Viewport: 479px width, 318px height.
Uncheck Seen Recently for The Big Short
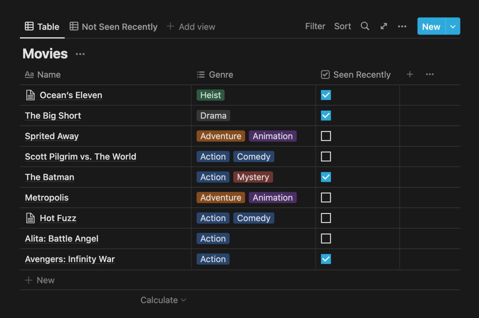pyautogui.click(x=326, y=116)
